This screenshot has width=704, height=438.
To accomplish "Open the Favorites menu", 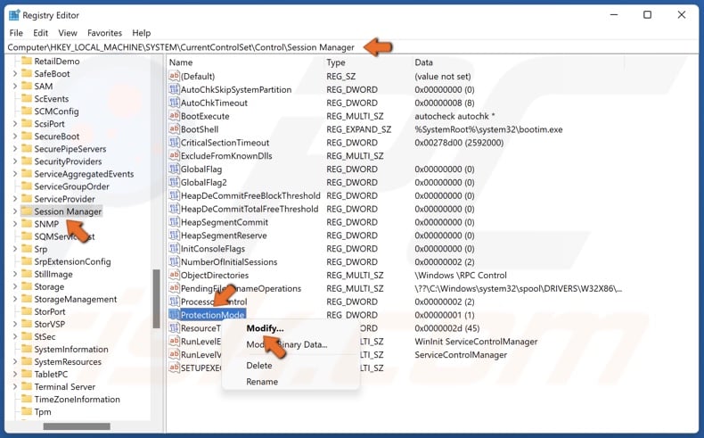I will tap(104, 33).
